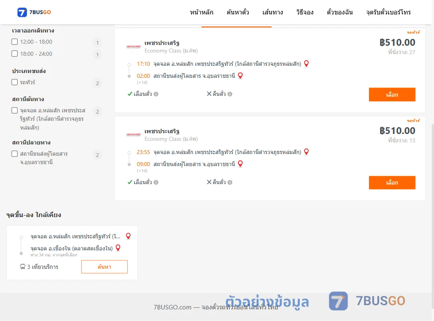The height and width of the screenshot is (321, 434).
Task: Click X mark beside คืนตั๋ว on 23:55 trip
Action: pyautogui.click(x=209, y=182)
